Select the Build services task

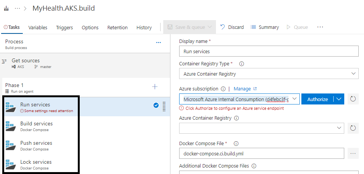[x=36, y=126]
